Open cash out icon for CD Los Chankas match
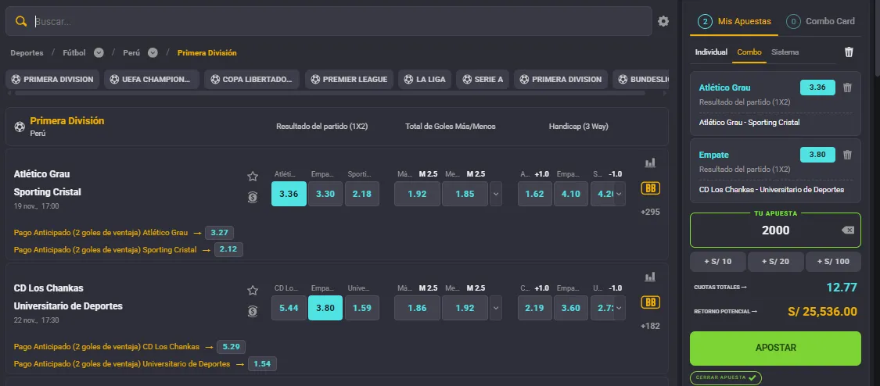 click(253, 311)
